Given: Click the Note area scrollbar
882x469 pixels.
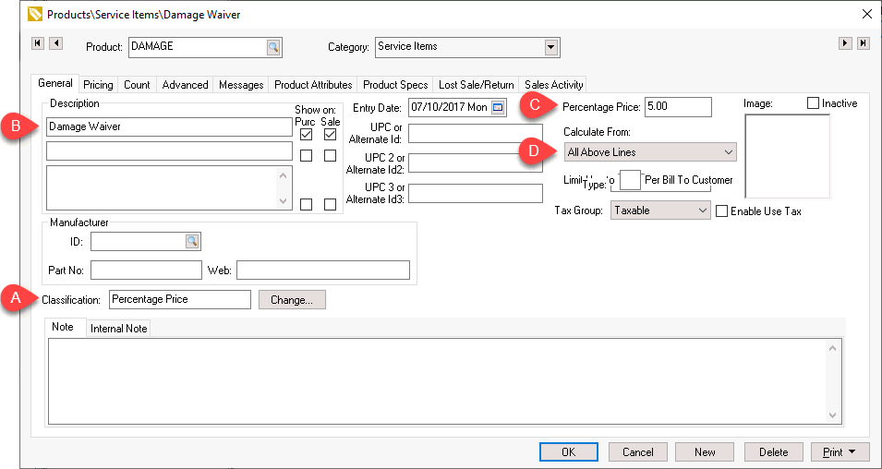Looking at the screenshot, I should click(x=833, y=380).
